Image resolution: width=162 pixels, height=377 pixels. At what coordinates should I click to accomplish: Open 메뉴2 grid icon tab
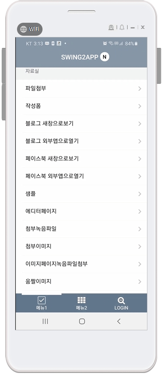(x=81, y=300)
